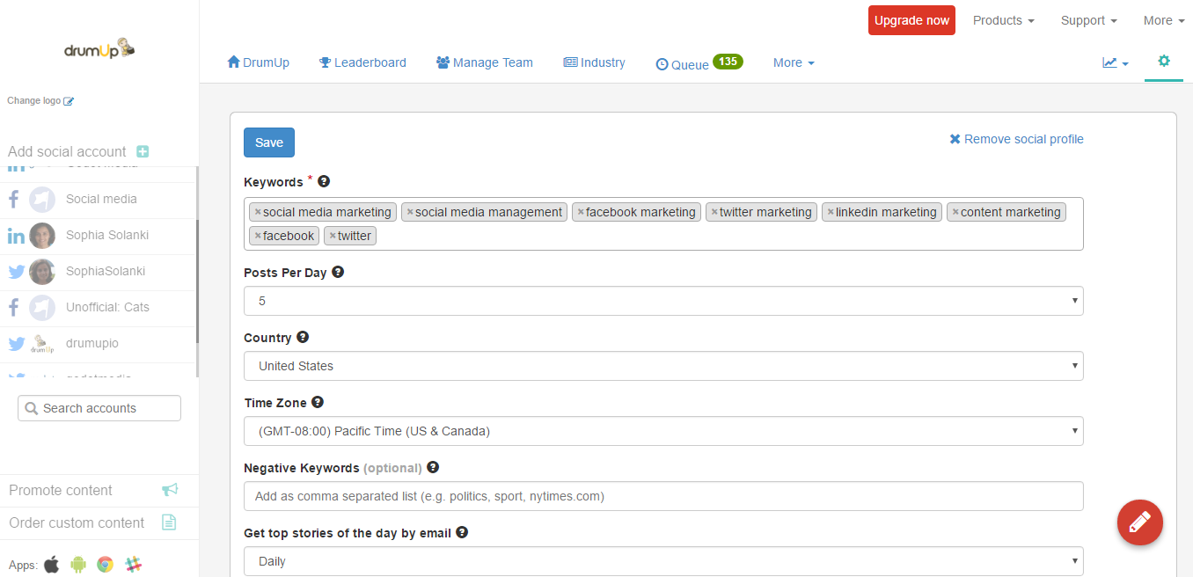This screenshot has height=577, width=1193.
Task: Open the Country dropdown showing United States
Action: 663,366
